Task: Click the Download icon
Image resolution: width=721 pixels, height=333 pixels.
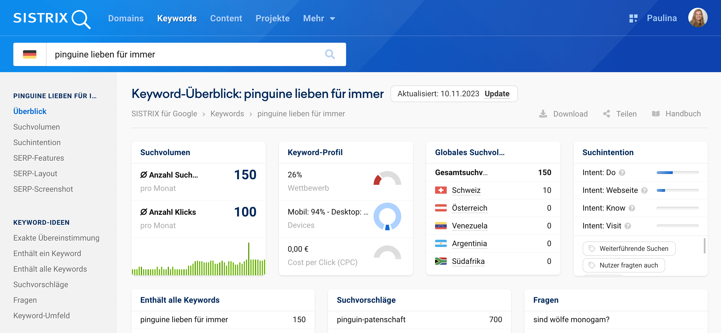Action: [x=543, y=114]
